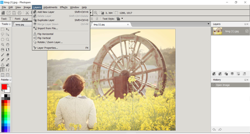Click Duplicate Layer icon in Layers panel
The image size is (250, 134).
coord(226,74)
